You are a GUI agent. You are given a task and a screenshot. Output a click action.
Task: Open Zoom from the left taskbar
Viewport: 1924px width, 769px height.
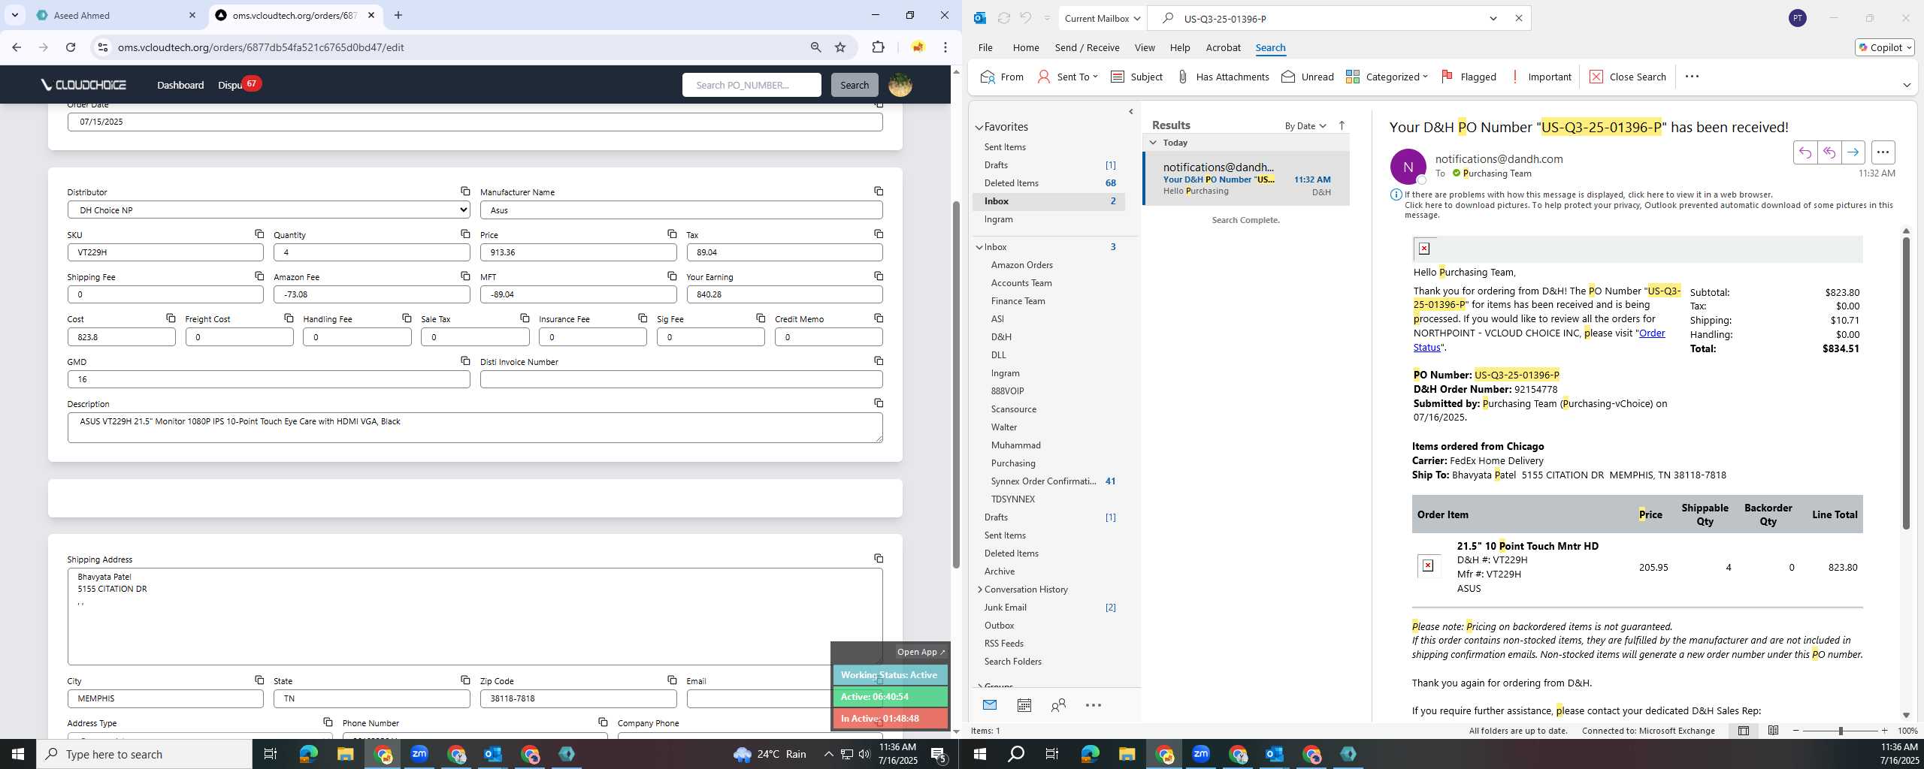tap(419, 754)
